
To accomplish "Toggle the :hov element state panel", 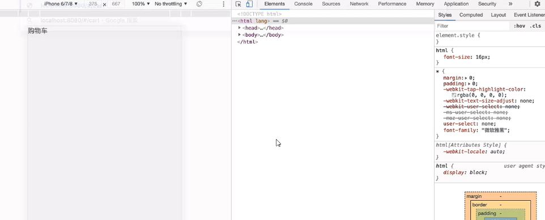I will 520,26.
